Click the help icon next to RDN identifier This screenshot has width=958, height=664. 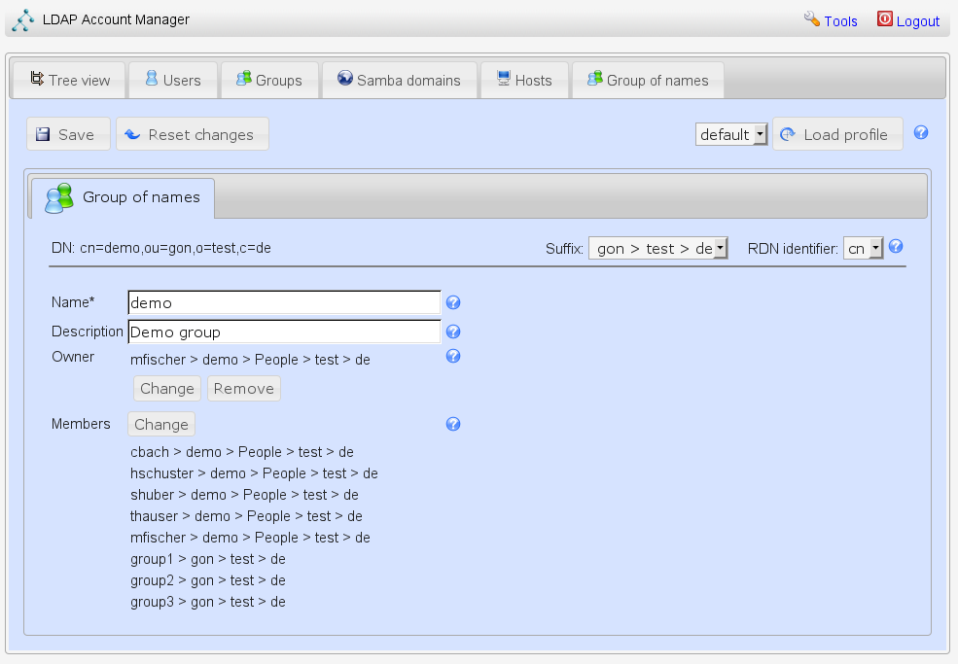[896, 247]
